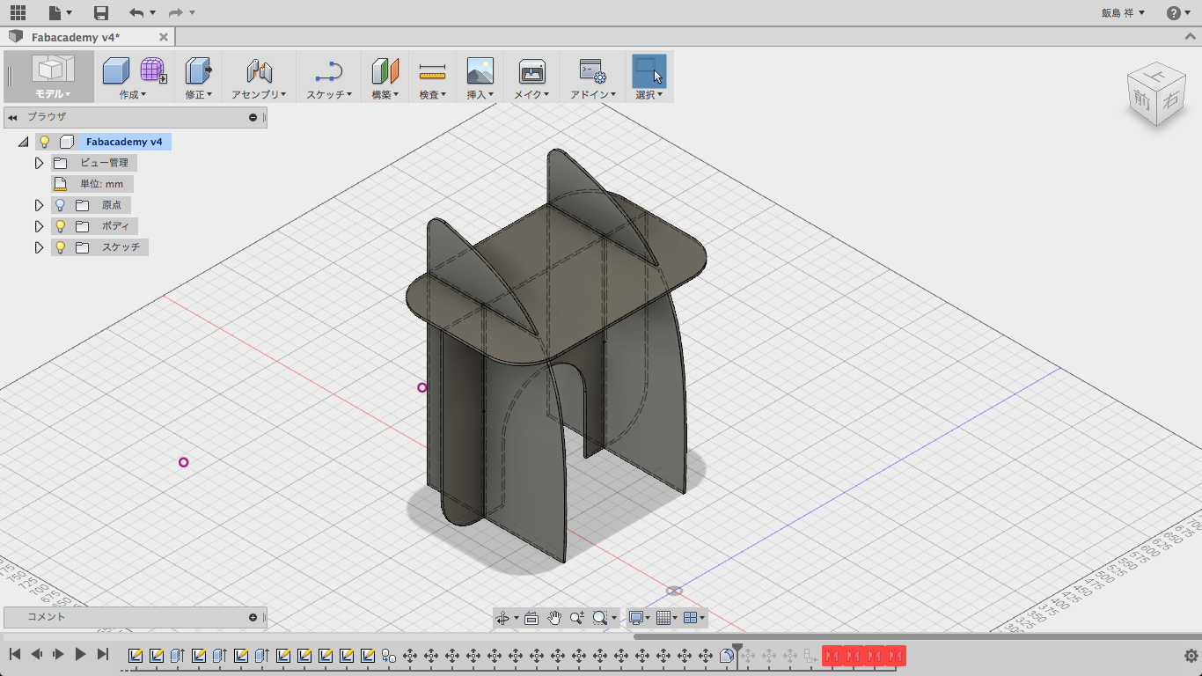Click the 3D print icon above メイク
The width and height of the screenshot is (1202, 676).
coord(531,70)
